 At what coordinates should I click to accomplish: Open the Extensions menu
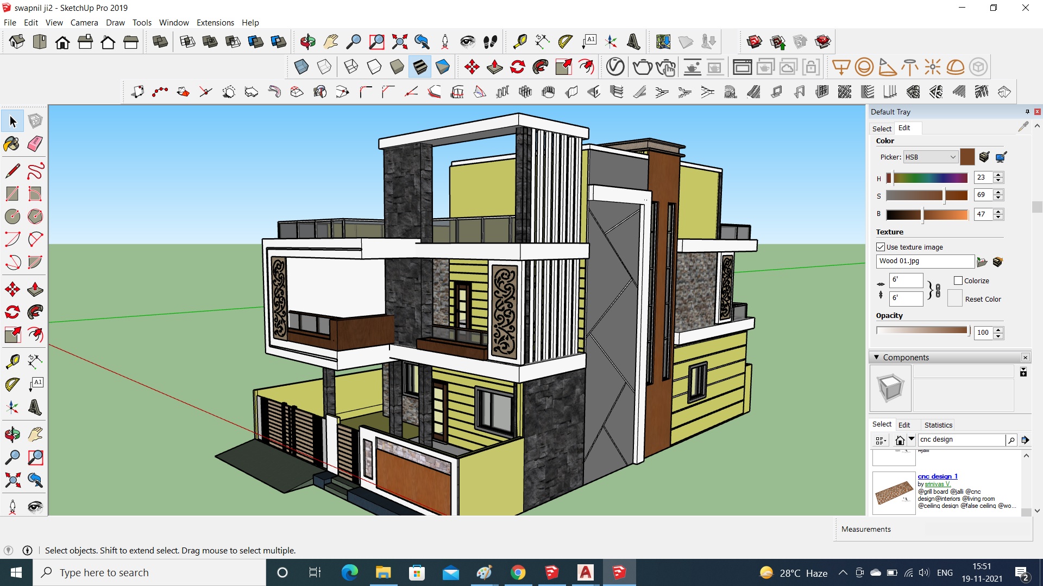tap(215, 22)
